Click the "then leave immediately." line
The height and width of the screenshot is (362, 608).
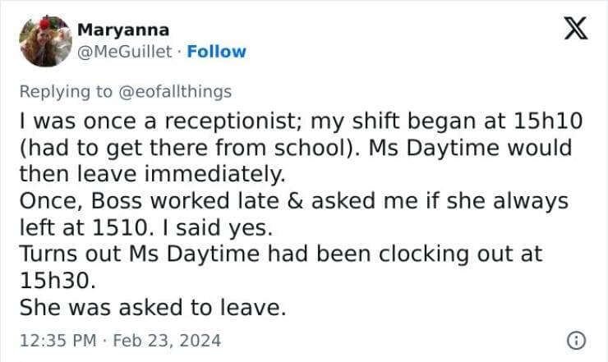click(150, 174)
